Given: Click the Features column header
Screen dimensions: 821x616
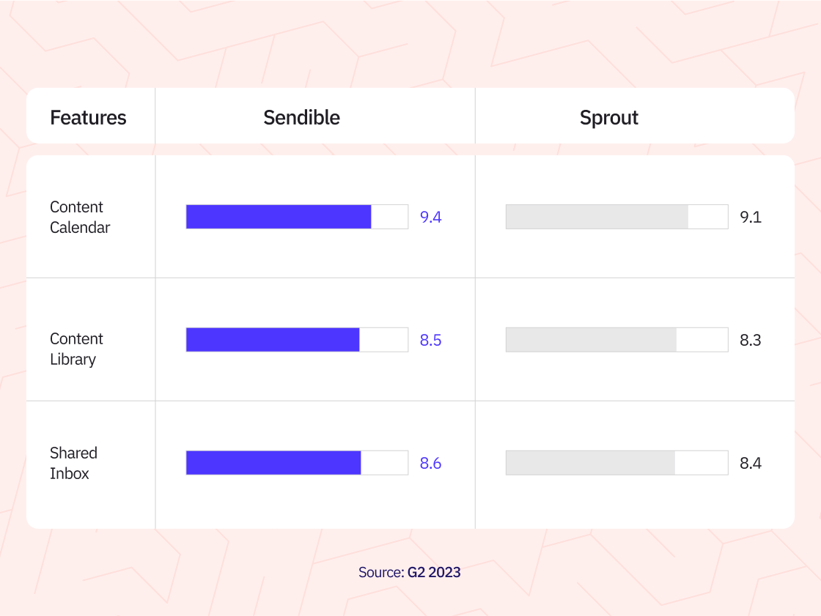Looking at the screenshot, I should pyautogui.click(x=88, y=117).
